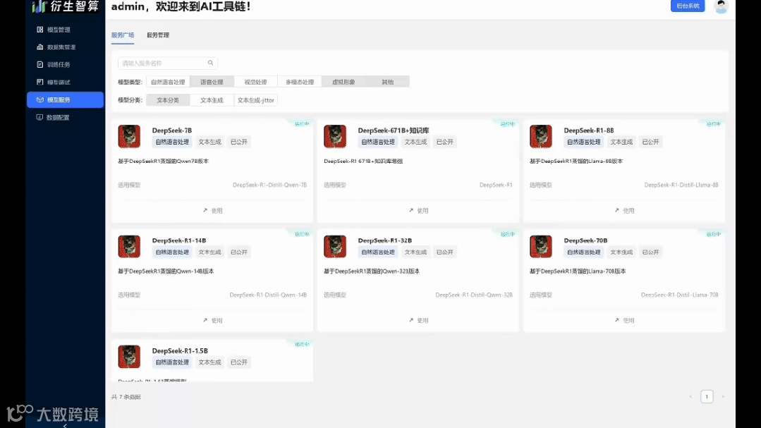Click the 衍生智算 logo
The image size is (761, 428).
(66, 6)
